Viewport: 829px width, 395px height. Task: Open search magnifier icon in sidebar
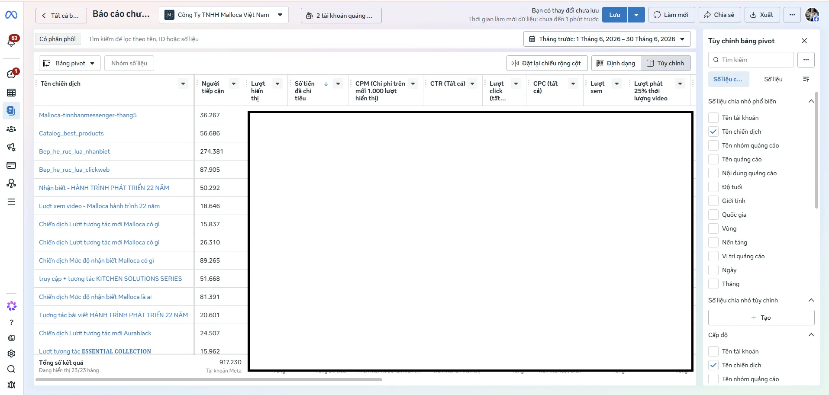tap(12, 369)
